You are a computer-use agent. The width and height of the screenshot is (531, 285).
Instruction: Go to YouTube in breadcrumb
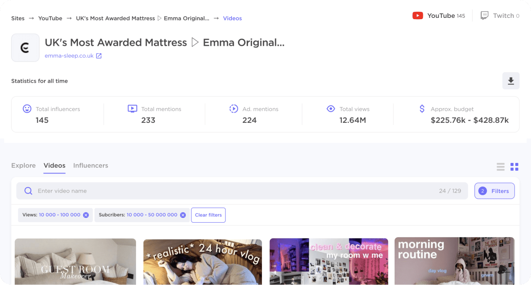coord(50,18)
